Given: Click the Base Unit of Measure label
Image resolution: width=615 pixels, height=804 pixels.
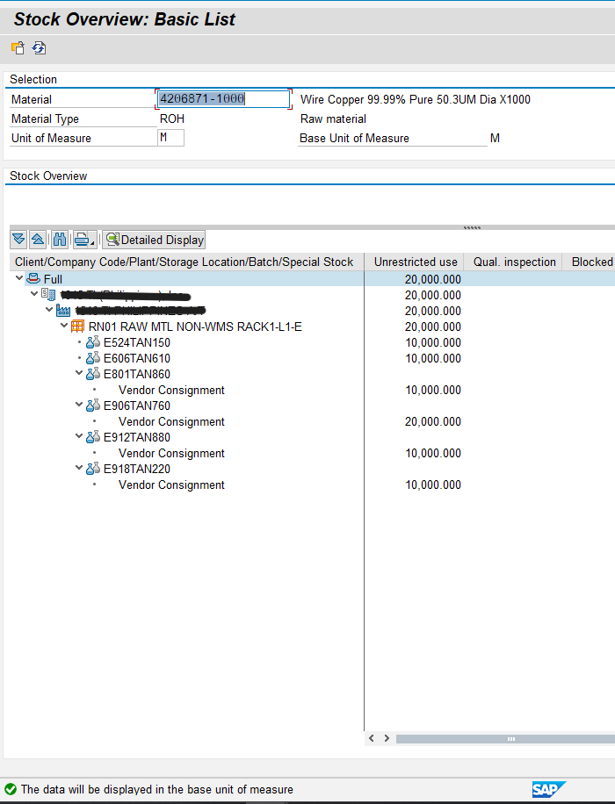Looking at the screenshot, I should click(x=354, y=139).
